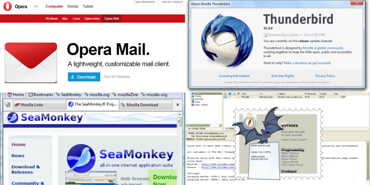Click the Home bookmark in the SeaMonkey toolbar
Image resolution: width=370 pixels, height=185 pixels.
click(15, 95)
